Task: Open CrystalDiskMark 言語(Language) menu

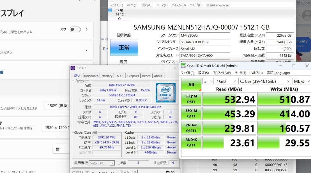Action: (278, 73)
